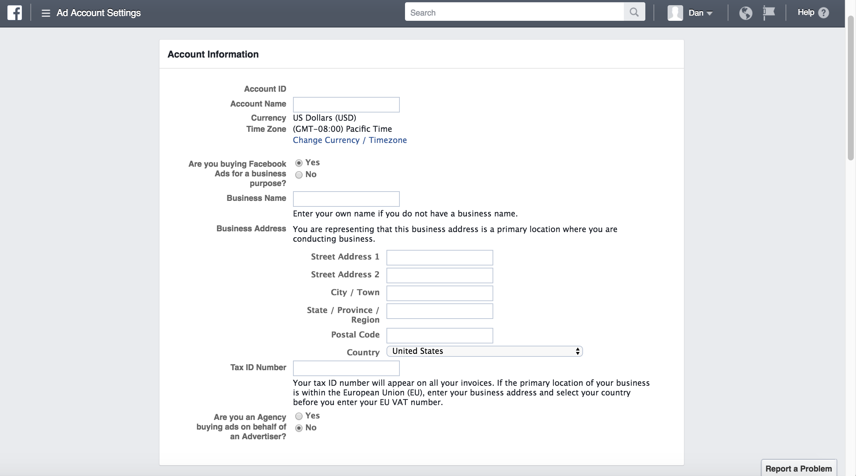Expand the Dan account menu arrow
The image size is (856, 476).
[x=710, y=13]
